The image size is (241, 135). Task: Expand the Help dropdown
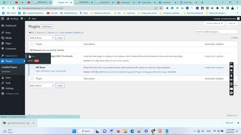pyautogui.click(x=232, y=23)
